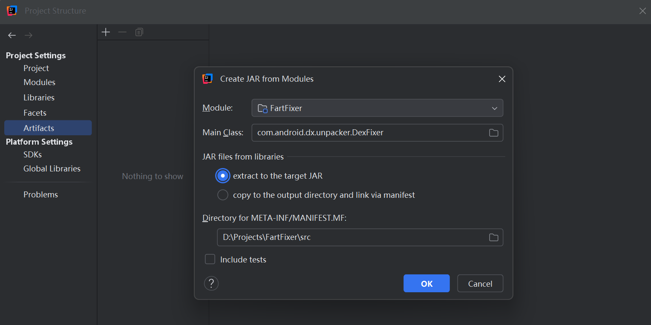
Task: Select extract to the target JAR
Action: click(223, 176)
